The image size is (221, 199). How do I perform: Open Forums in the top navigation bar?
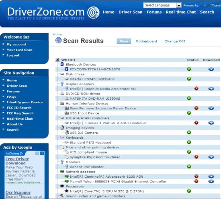click(x=154, y=12)
